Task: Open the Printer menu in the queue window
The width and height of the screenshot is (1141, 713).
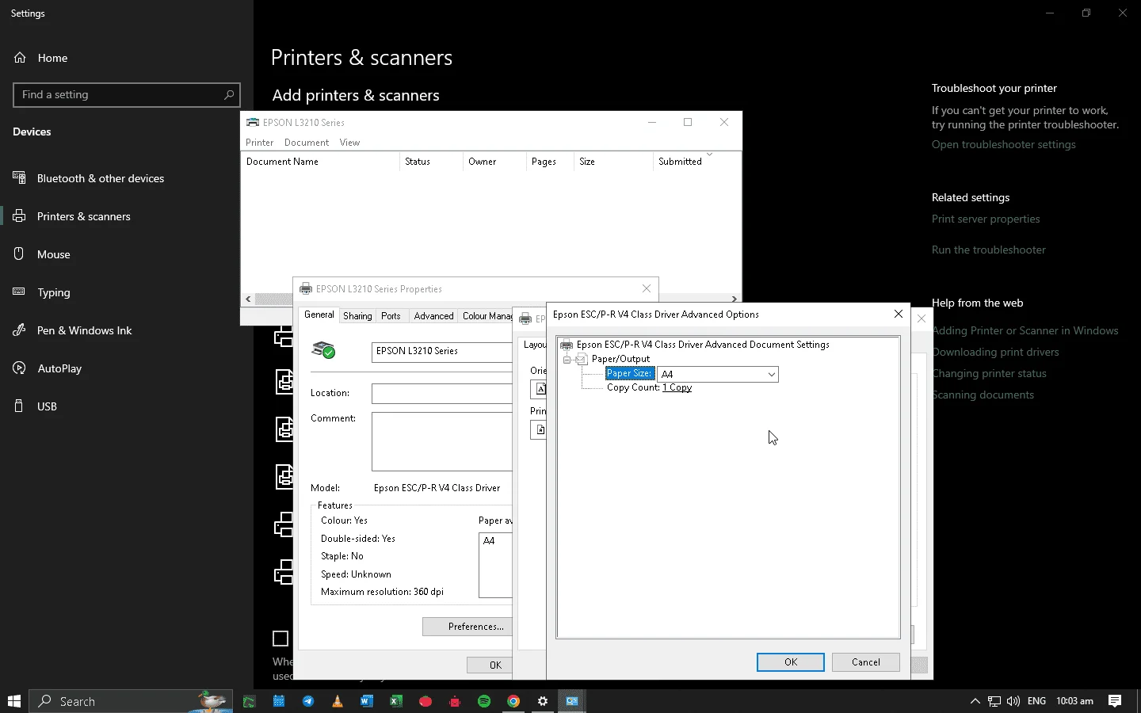Action: pyautogui.click(x=260, y=143)
